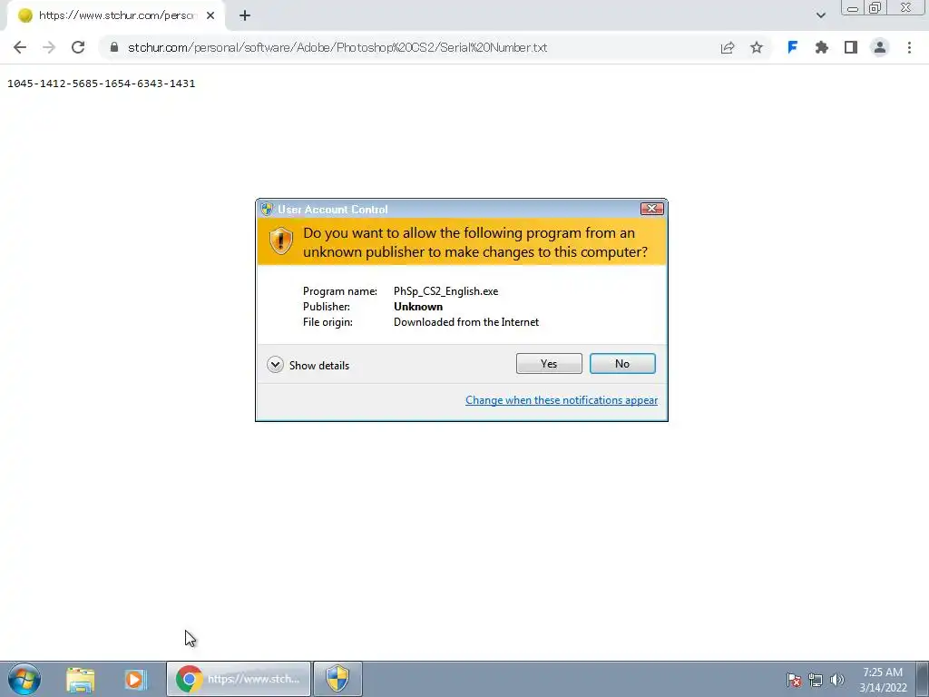Expand Show details in the UAC dialog
This screenshot has width=929, height=697.
pos(308,365)
